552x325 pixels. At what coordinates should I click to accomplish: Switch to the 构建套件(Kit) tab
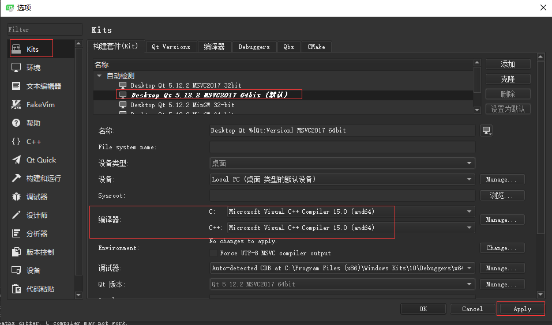click(x=116, y=46)
